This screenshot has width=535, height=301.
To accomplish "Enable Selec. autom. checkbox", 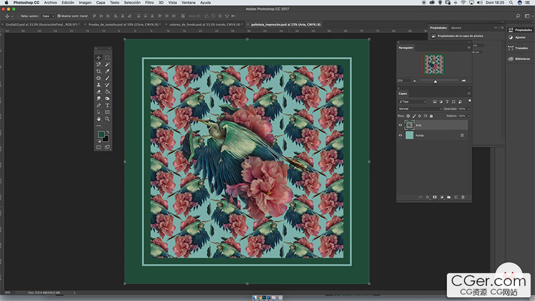I will tap(19, 16).
